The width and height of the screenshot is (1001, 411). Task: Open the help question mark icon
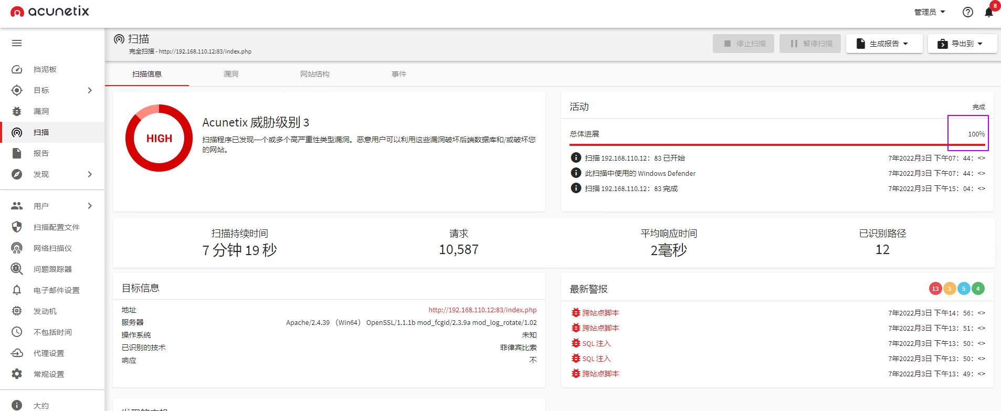pos(968,12)
